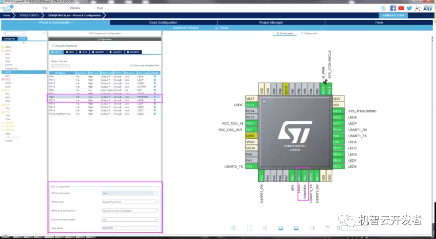The image size is (436, 239).
Task: Switch to Clock Configuration tab
Action: pos(163,22)
